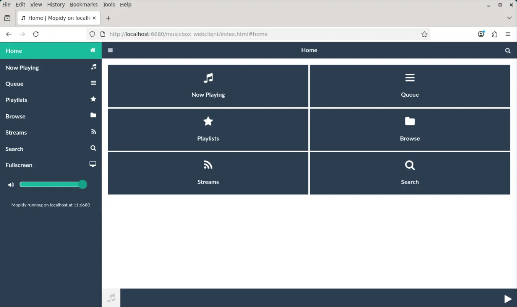This screenshot has width=517, height=307.
Task: Click album art music note in the footer
Action: pos(111,298)
